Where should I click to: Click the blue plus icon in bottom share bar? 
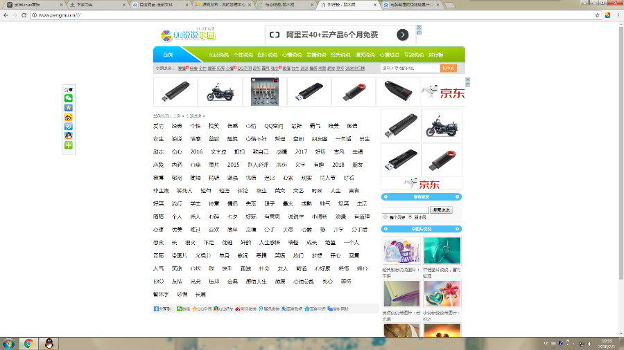pyautogui.click(x=156, y=308)
